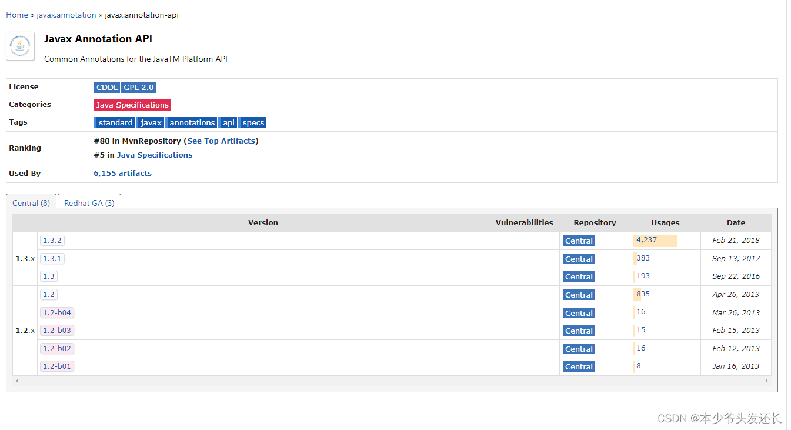Screen dimensions: 791x430
Task: Open 6,155 artifacts used-by link
Action: (x=123, y=173)
